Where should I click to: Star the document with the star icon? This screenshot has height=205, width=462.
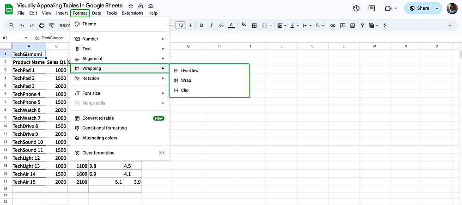tap(131, 6)
